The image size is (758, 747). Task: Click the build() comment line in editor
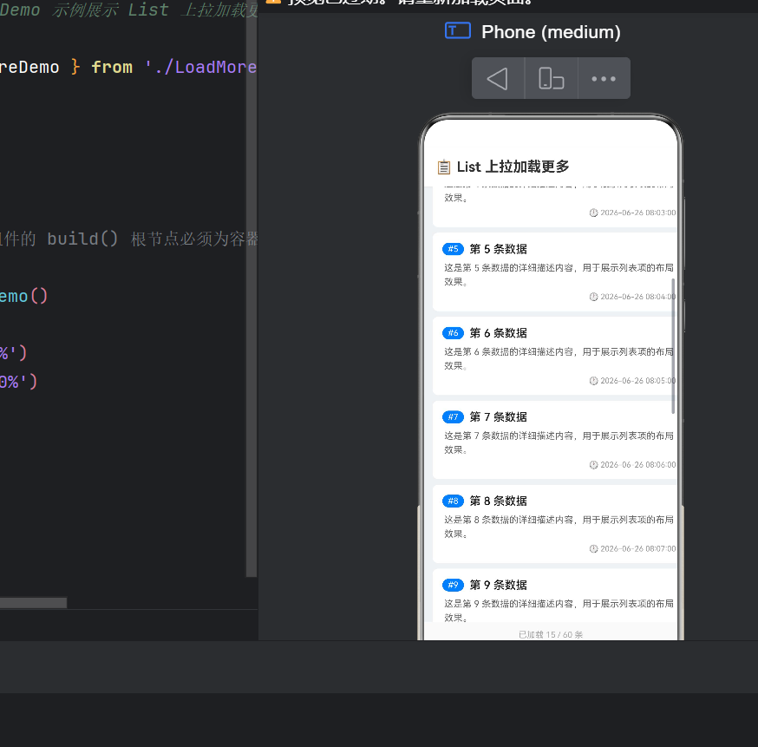coord(129,239)
